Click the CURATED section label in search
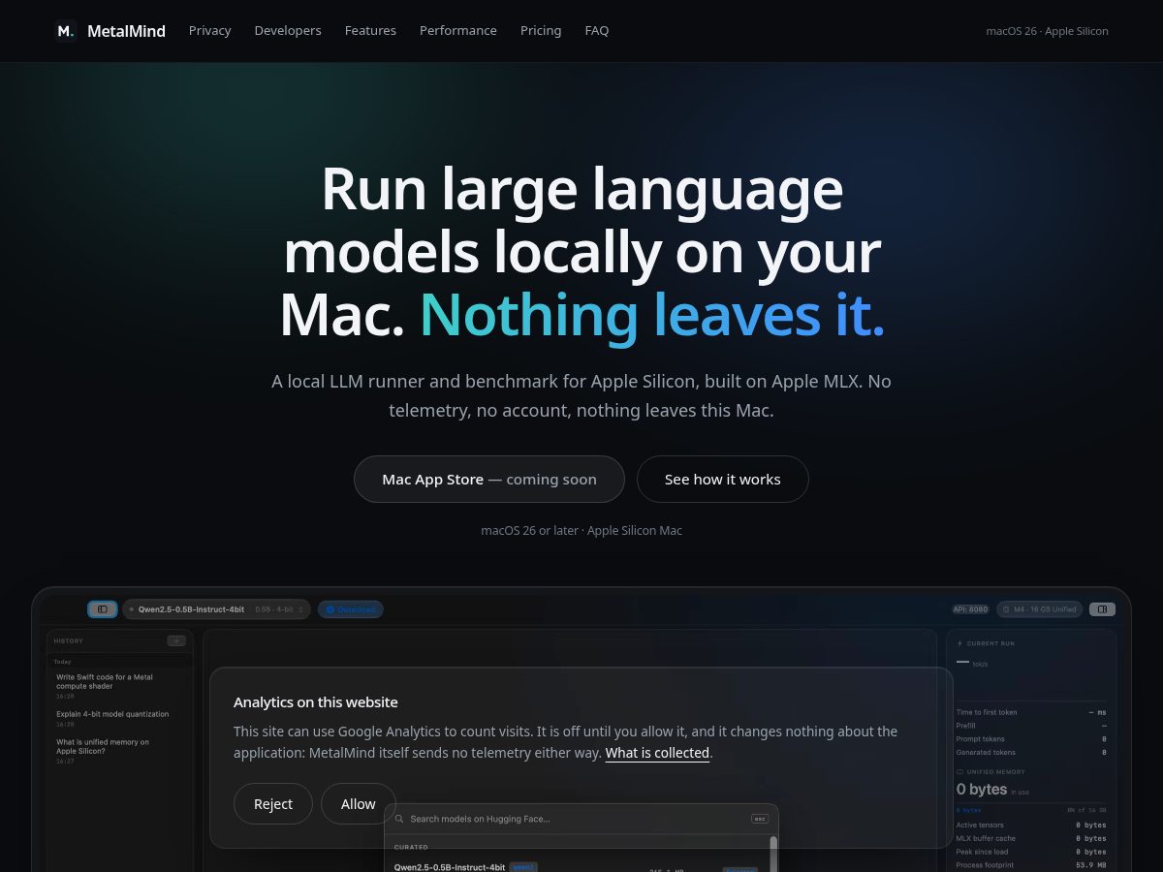This screenshot has width=1163, height=872. 411,847
